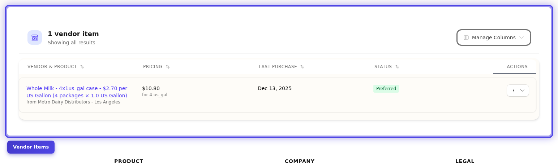The image size is (558, 168).
Task: Sort by the Vendor & Product column header
Action: point(52,67)
